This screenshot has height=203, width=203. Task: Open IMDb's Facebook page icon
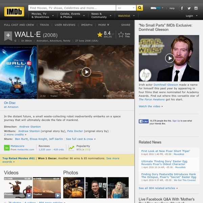point(182,8)
